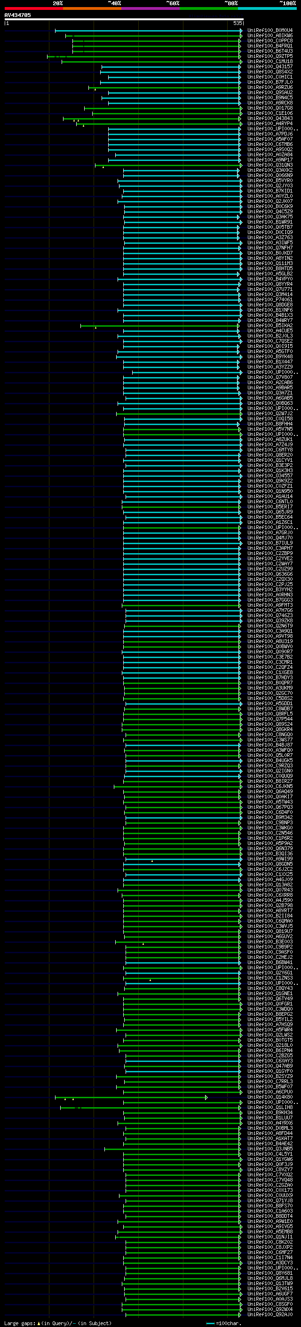Select the UniRef100_C0HIC1 label
The height and width of the screenshot is (1327, 301).
[x=269, y=77]
